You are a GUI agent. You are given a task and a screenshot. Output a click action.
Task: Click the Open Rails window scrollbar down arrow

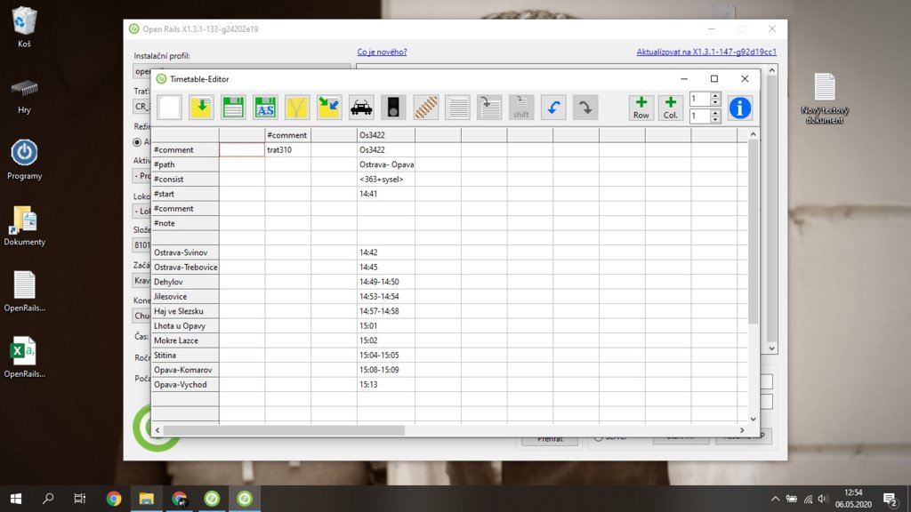point(771,348)
